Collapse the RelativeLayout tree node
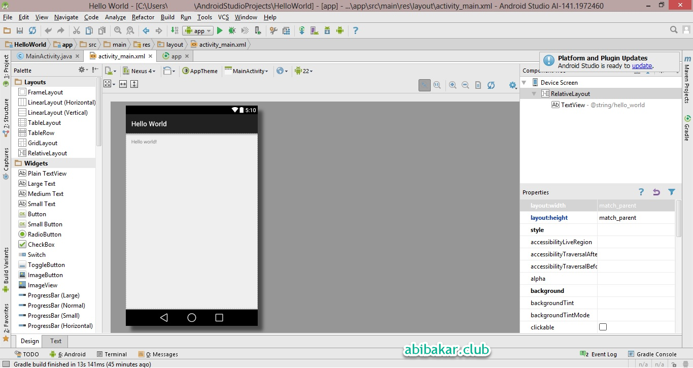The image size is (693, 368). tap(534, 94)
